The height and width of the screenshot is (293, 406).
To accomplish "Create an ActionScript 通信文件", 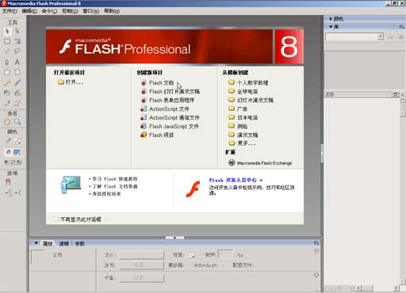I will 170,118.
